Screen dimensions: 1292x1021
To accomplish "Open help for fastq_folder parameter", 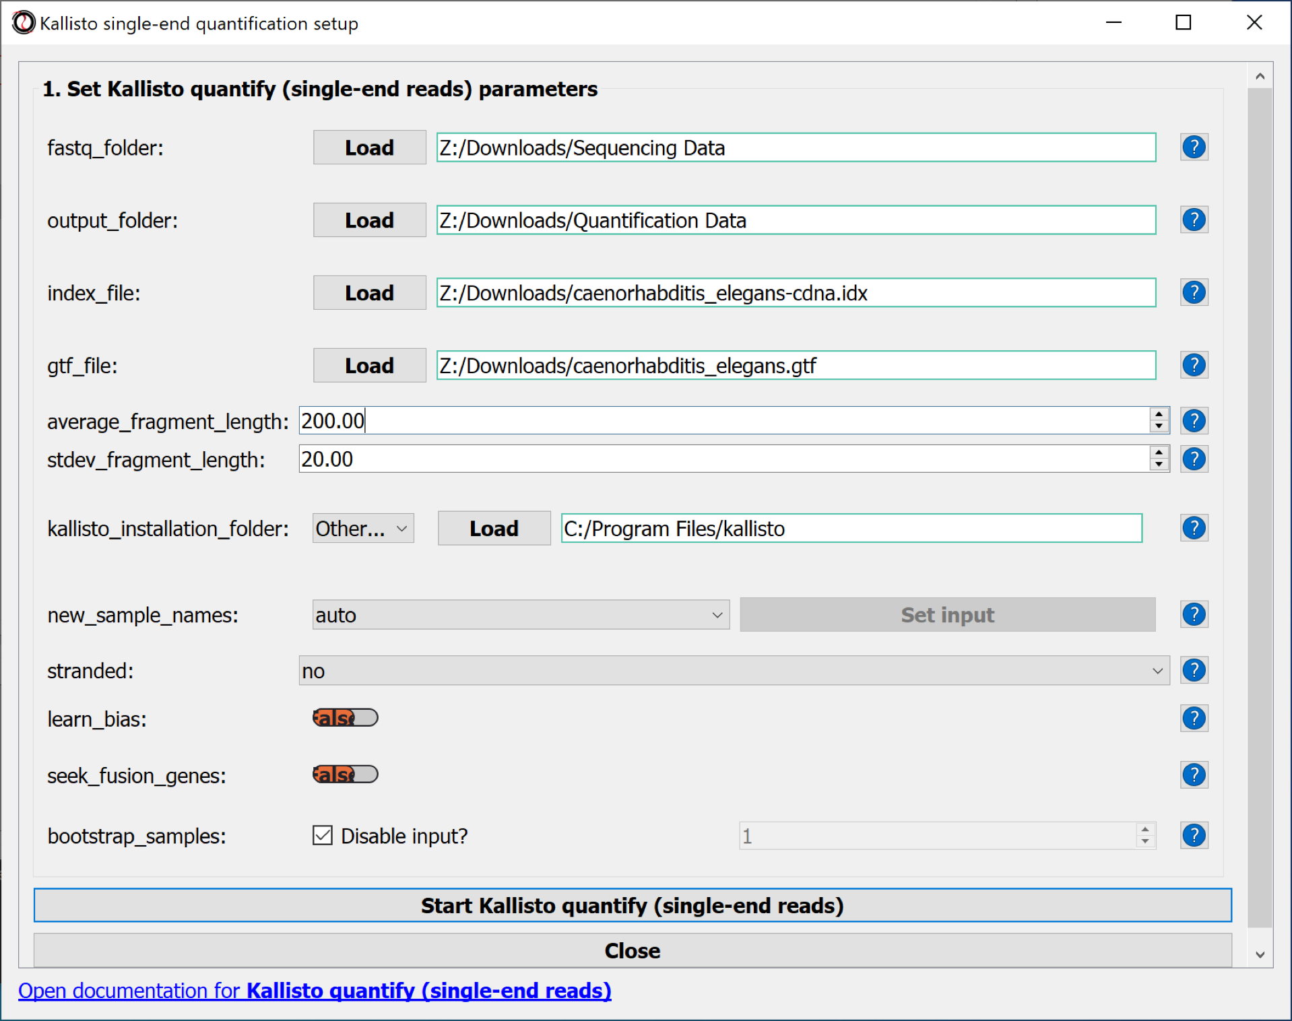I will tap(1194, 147).
